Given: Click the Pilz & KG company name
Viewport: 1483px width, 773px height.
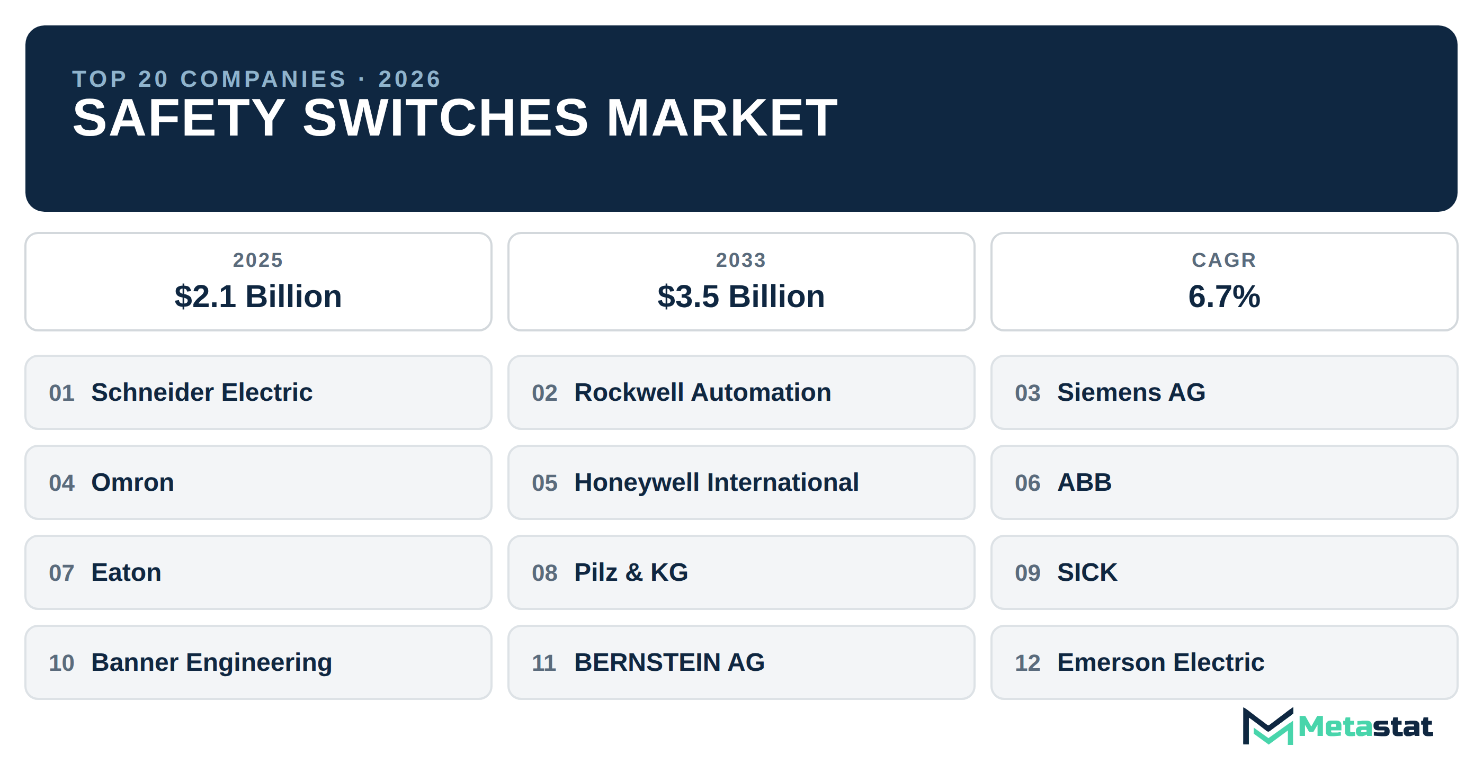Looking at the screenshot, I should tap(631, 572).
